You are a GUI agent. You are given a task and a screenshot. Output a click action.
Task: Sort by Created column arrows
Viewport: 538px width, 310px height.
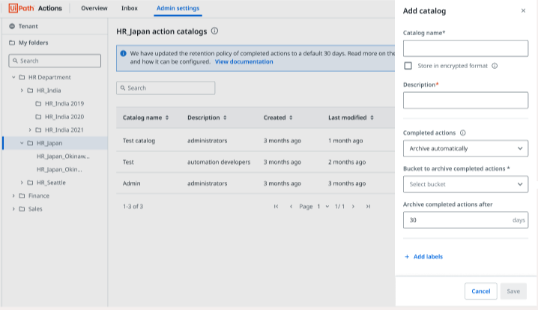(x=291, y=118)
